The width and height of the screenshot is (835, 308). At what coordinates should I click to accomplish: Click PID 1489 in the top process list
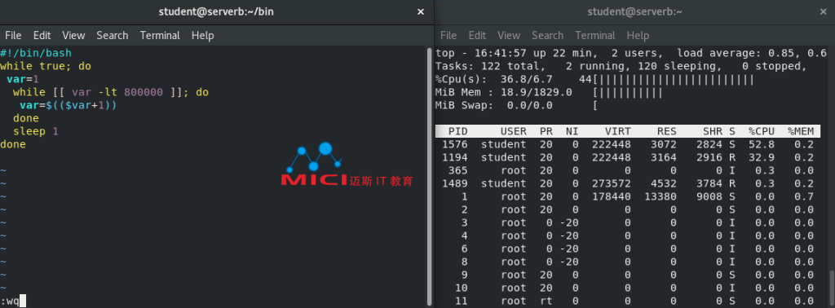point(455,183)
